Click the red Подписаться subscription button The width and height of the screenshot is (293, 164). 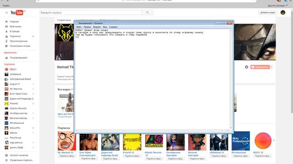point(260,67)
